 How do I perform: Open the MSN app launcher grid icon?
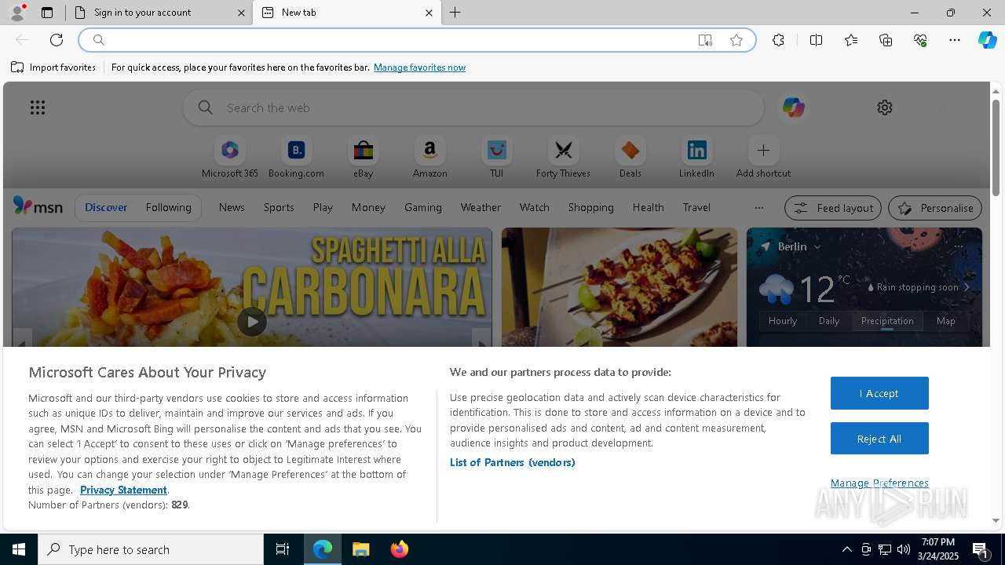(x=38, y=108)
